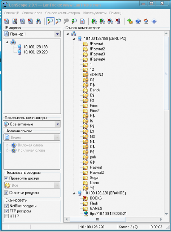Toggle the Проверять доступ checkbox
The height and width of the screenshot is (232, 171).
point(6,178)
